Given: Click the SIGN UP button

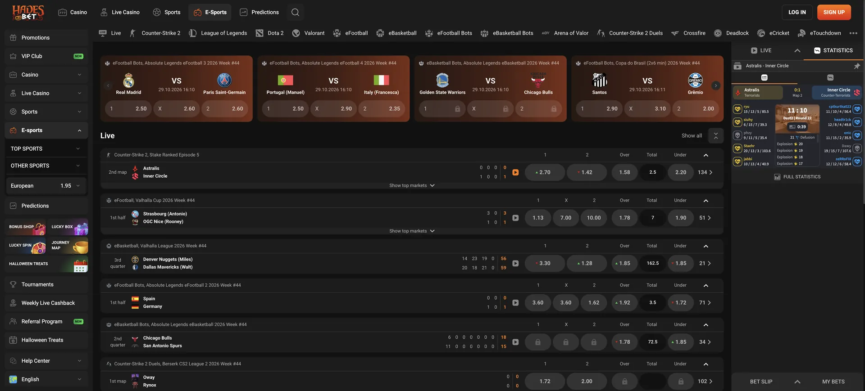Looking at the screenshot, I should 834,12.
